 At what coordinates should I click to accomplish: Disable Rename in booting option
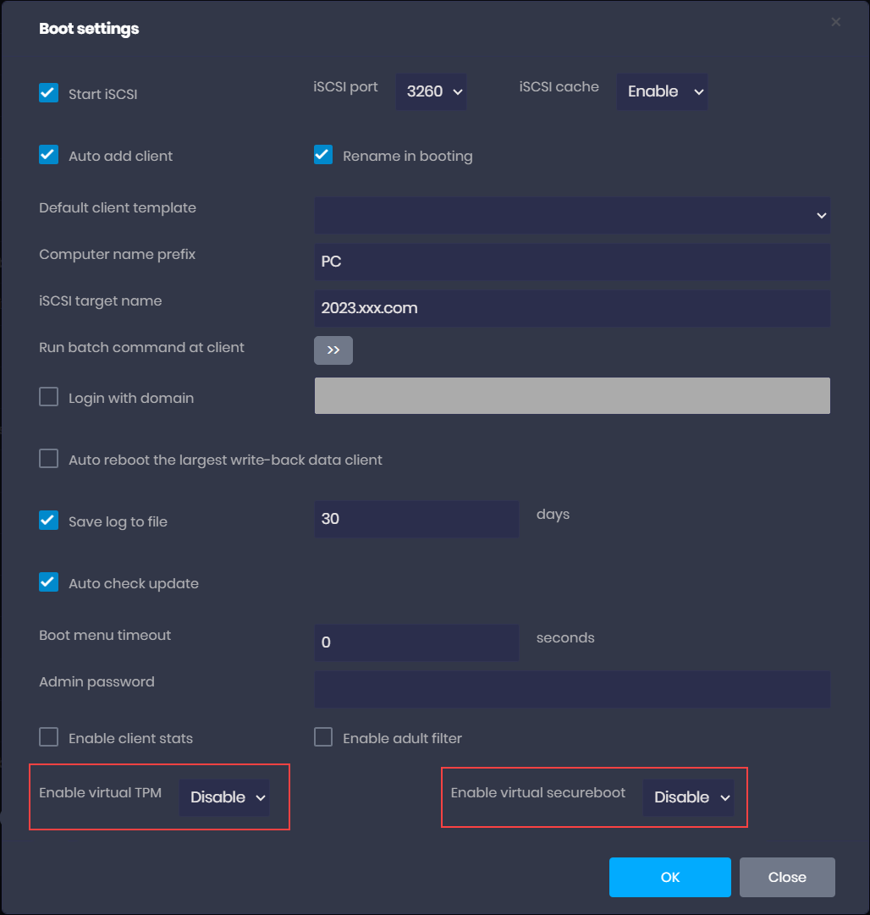323,155
